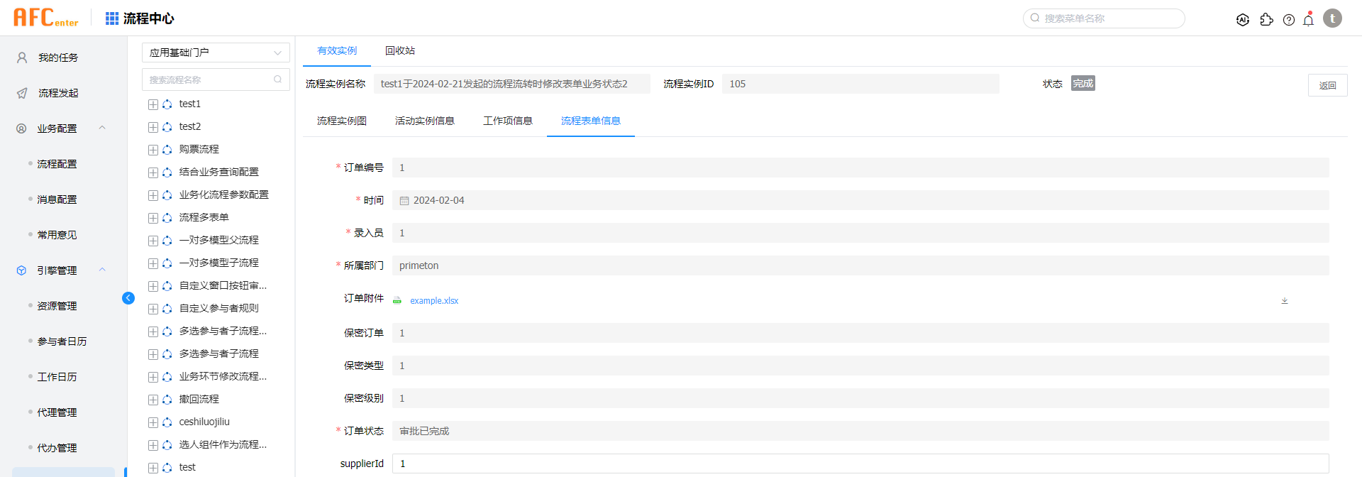Image resolution: width=1362 pixels, height=477 pixels.
Task: Open the 工作项信息 tab
Action: [x=508, y=121]
